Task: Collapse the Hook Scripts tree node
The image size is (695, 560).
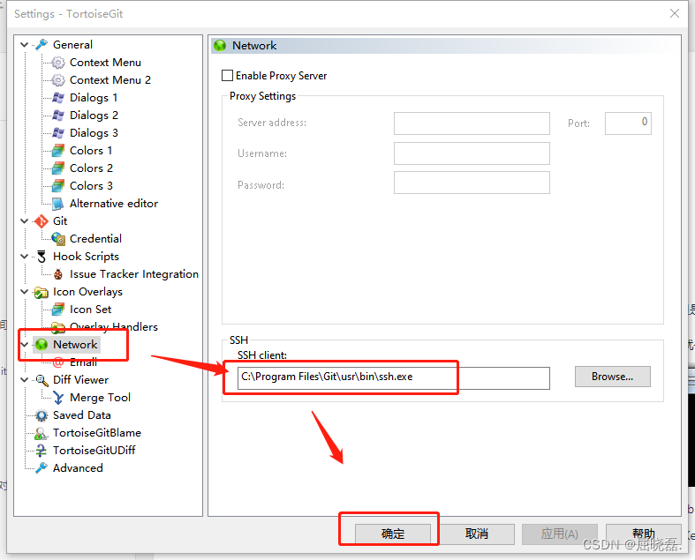Action: pos(25,257)
